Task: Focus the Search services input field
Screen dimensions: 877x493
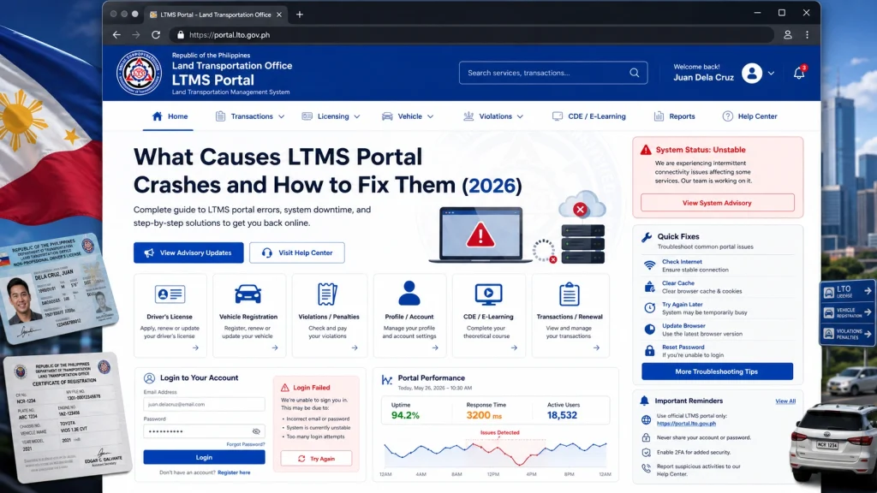Action: coord(553,73)
